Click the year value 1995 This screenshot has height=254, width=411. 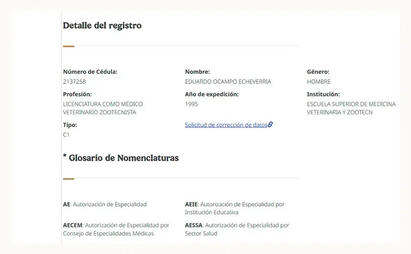(191, 104)
